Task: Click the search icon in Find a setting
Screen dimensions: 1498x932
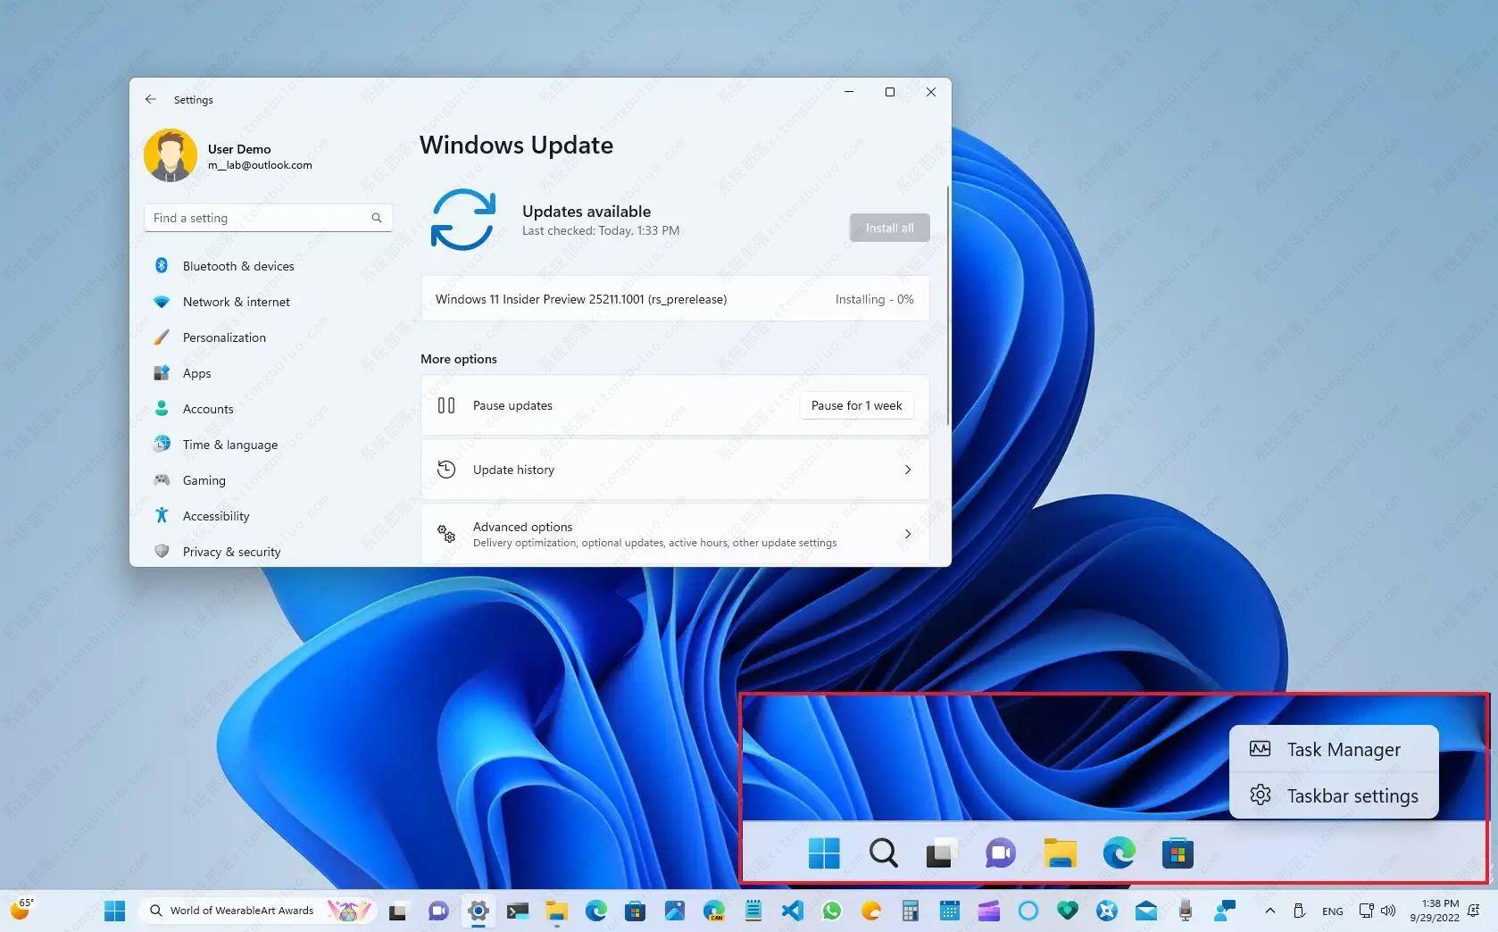Action: [x=376, y=218]
